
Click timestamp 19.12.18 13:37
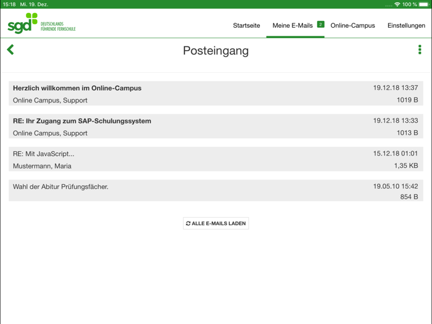(x=396, y=88)
